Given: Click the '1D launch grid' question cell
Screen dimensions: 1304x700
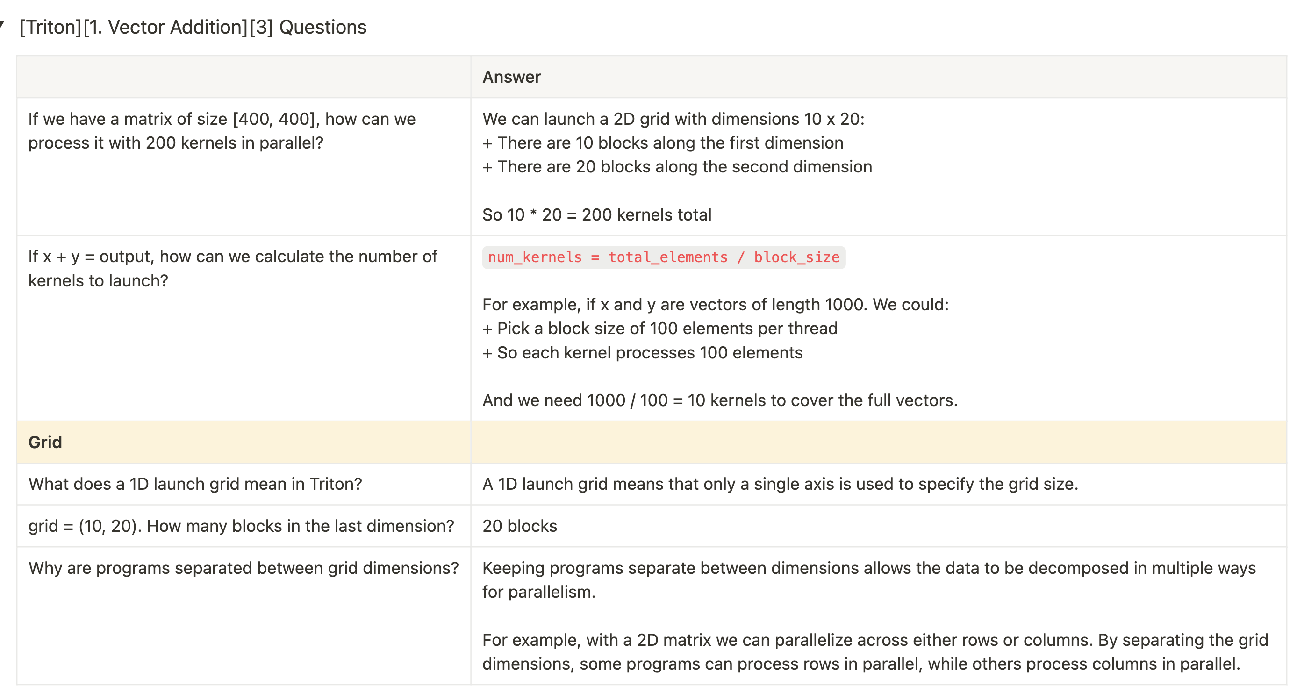Looking at the screenshot, I should (195, 484).
